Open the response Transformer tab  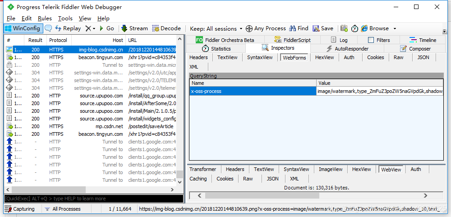click(x=203, y=169)
